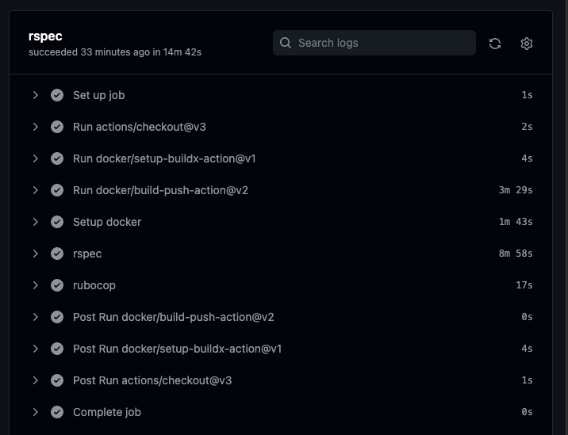Image resolution: width=568 pixels, height=435 pixels.
Task: Click 'Post Run actions/checkout@v3' label
Action: [152, 380]
